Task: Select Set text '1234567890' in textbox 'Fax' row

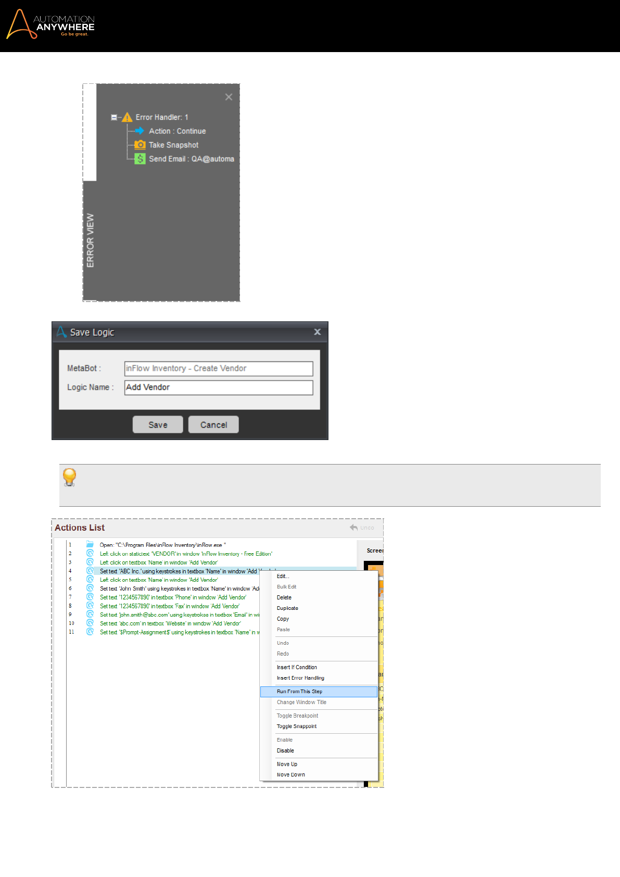Action: click(x=170, y=606)
